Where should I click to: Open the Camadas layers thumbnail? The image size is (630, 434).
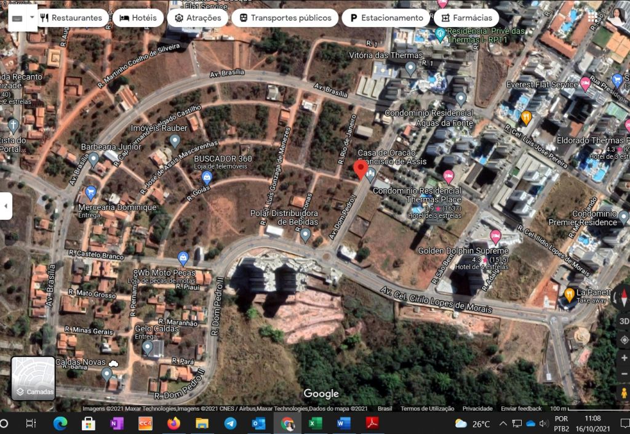[x=33, y=378]
